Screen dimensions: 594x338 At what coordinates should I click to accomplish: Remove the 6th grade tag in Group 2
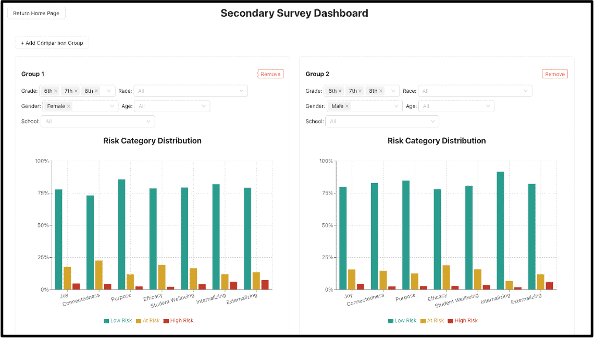click(340, 91)
